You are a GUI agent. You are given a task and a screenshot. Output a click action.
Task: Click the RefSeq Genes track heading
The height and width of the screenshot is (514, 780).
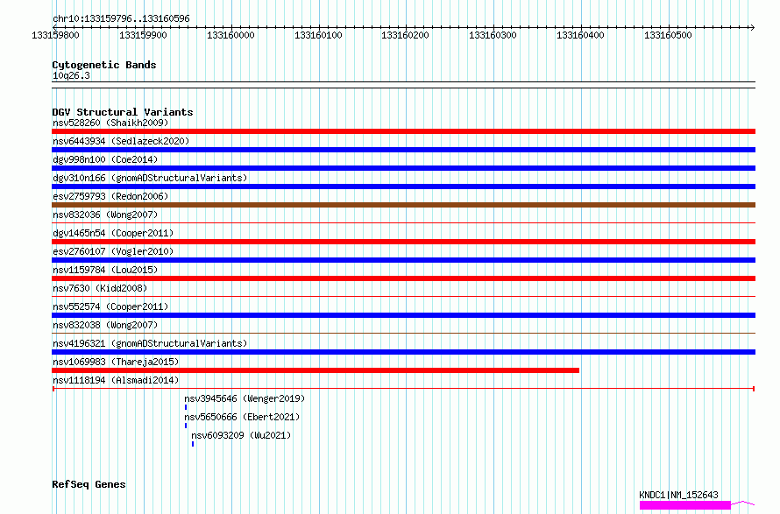point(89,485)
